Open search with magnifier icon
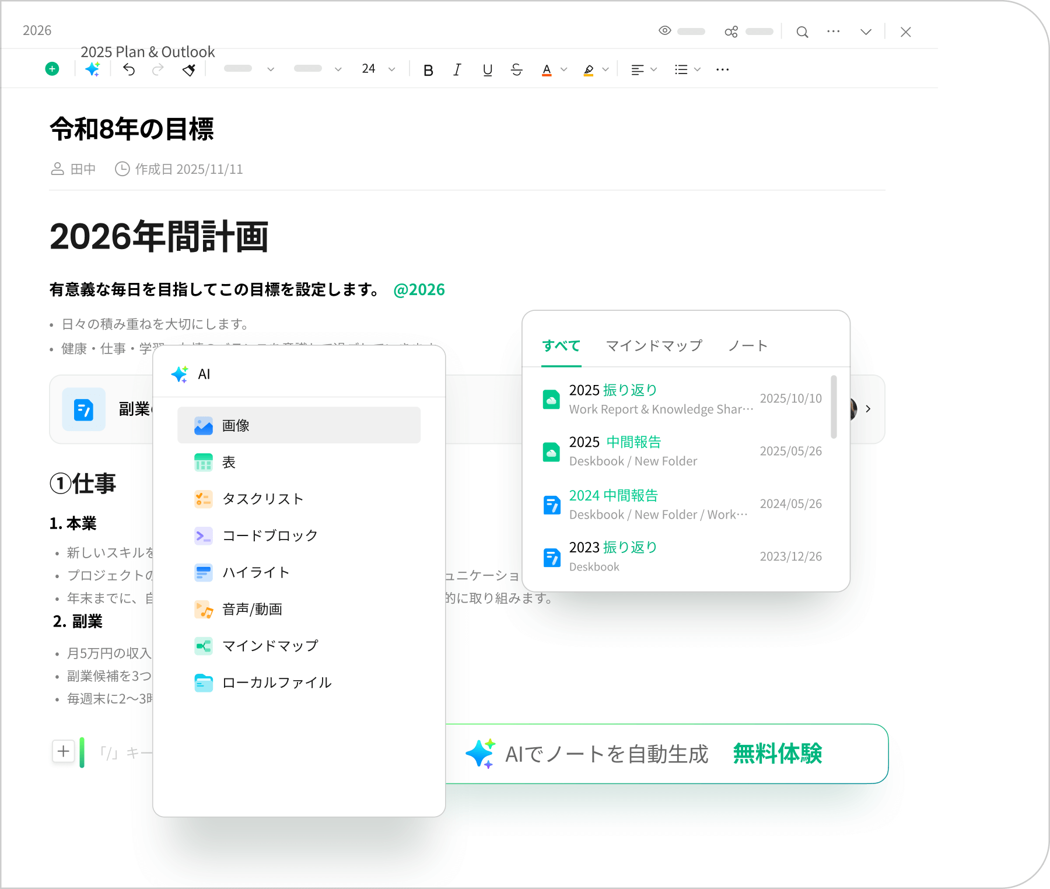1050x889 pixels. click(802, 32)
